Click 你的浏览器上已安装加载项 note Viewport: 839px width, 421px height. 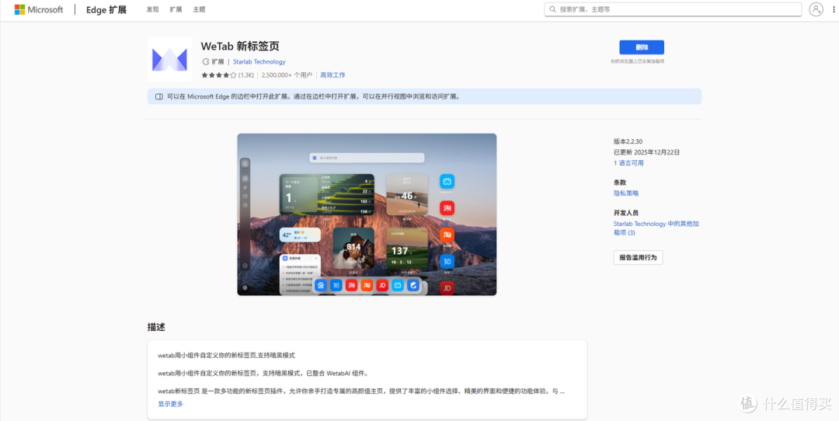pos(637,61)
